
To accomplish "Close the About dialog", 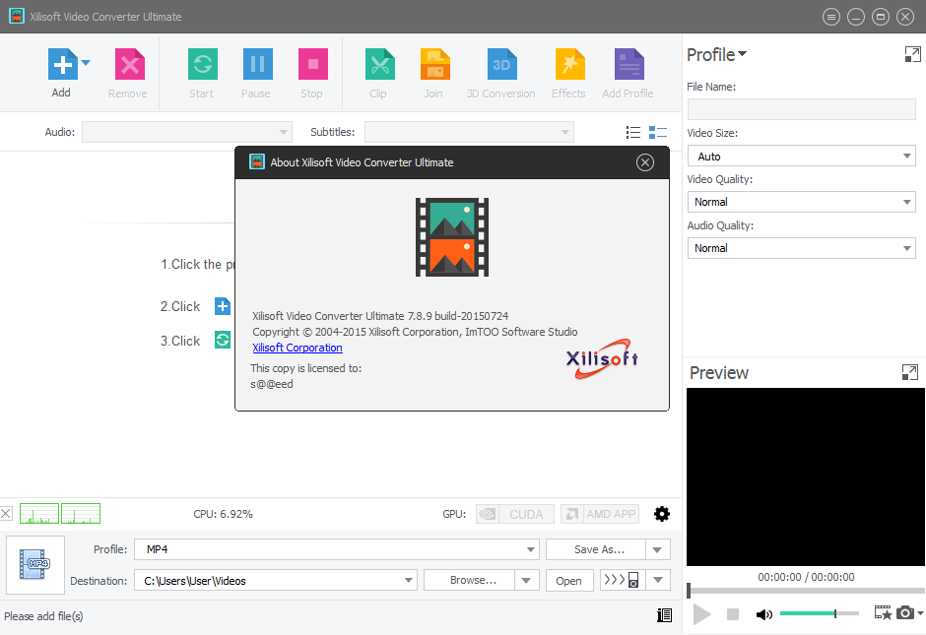I will (645, 162).
